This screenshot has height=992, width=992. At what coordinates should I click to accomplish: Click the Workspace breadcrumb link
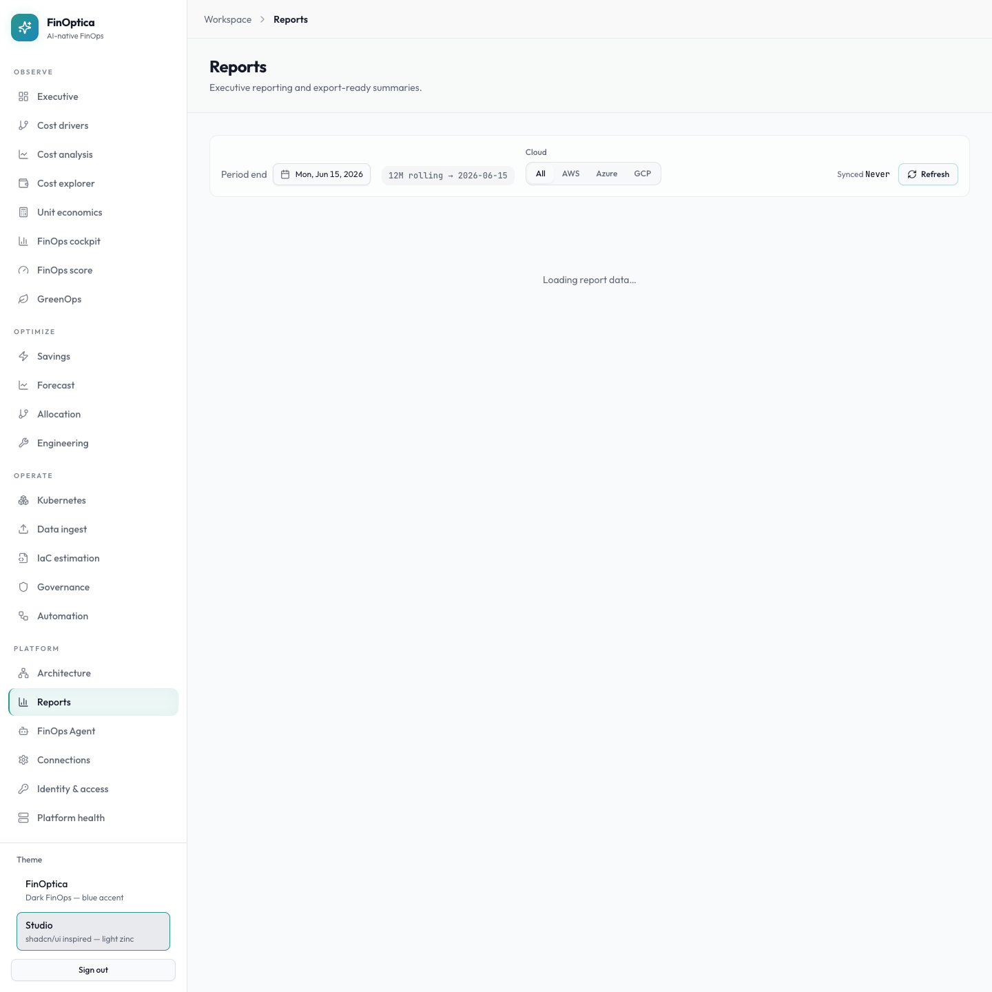[x=227, y=19]
